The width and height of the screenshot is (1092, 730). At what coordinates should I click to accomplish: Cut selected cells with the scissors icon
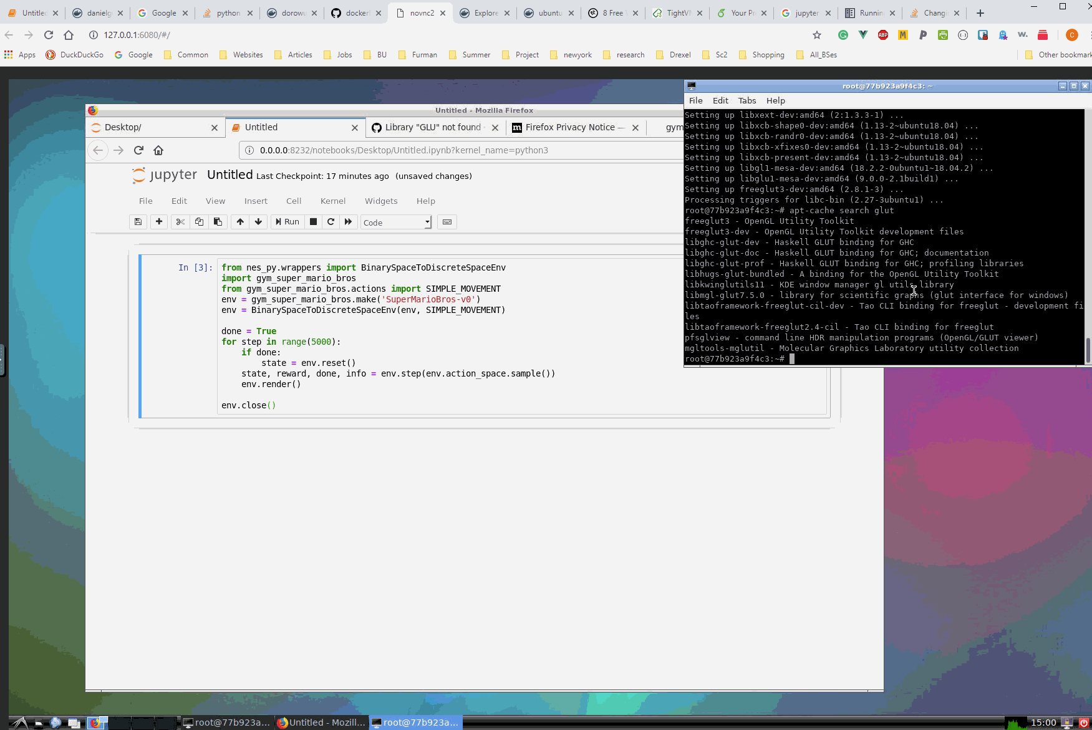[180, 222]
